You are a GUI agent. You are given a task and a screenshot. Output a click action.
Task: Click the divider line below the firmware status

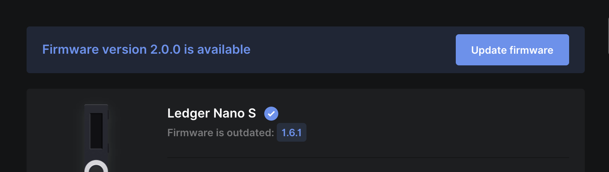[x=367, y=158]
